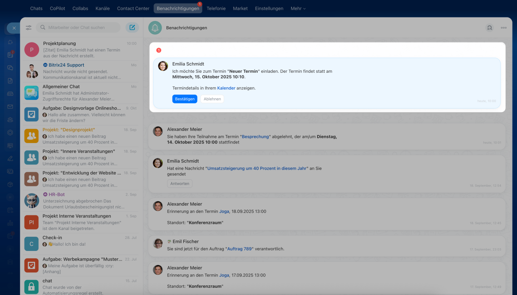Open the presentation board icon in the left sidebar
517x295 pixels.
pyautogui.click(x=11, y=145)
